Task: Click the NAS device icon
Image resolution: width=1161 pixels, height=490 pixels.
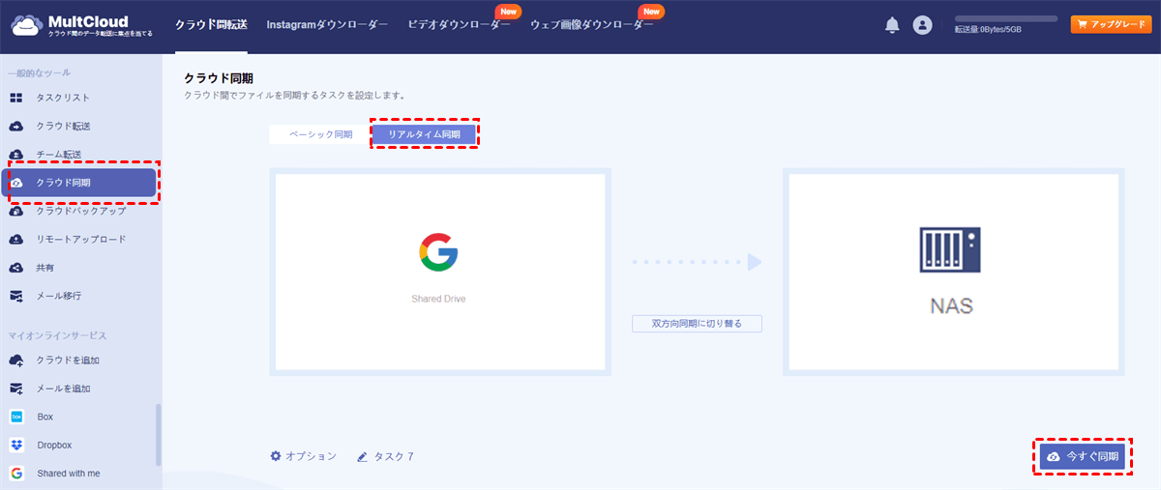Action: tap(951, 249)
